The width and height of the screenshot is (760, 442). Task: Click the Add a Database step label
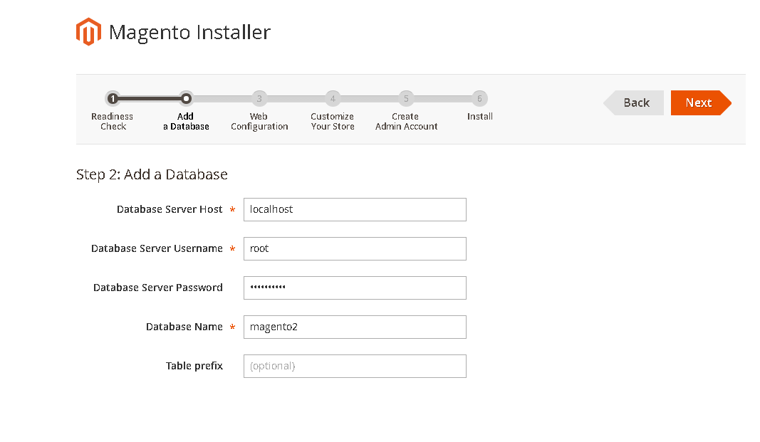click(186, 122)
